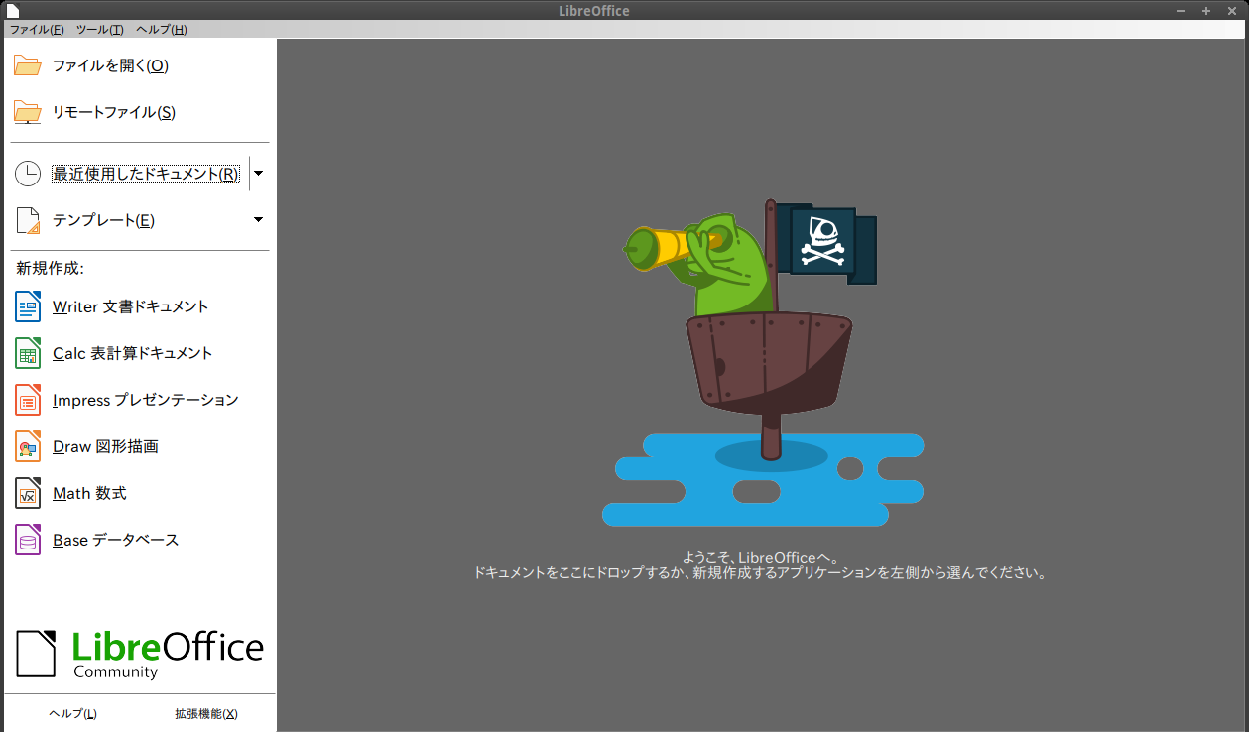The image size is (1249, 732).
Task: Select the 最近使用したドキュメント(R) button label
Action: (x=145, y=174)
